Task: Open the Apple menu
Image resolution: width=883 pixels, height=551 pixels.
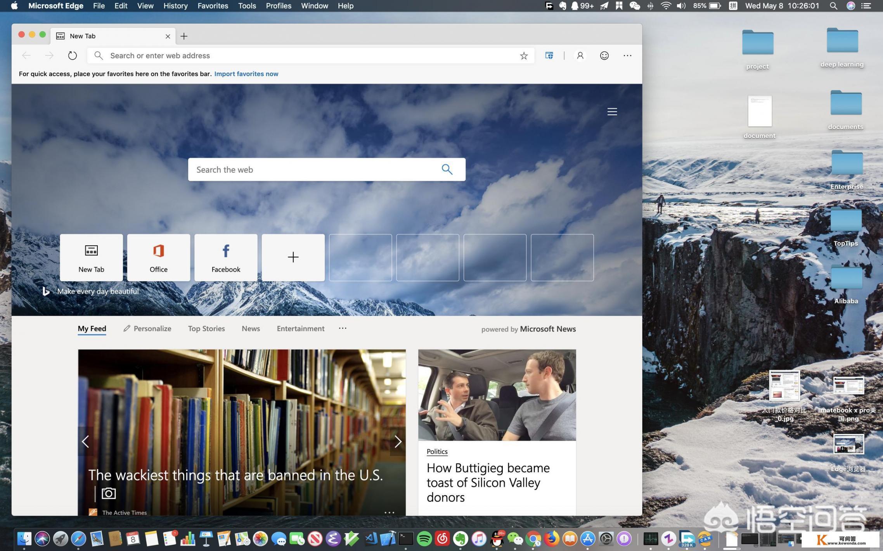Action: (x=14, y=6)
